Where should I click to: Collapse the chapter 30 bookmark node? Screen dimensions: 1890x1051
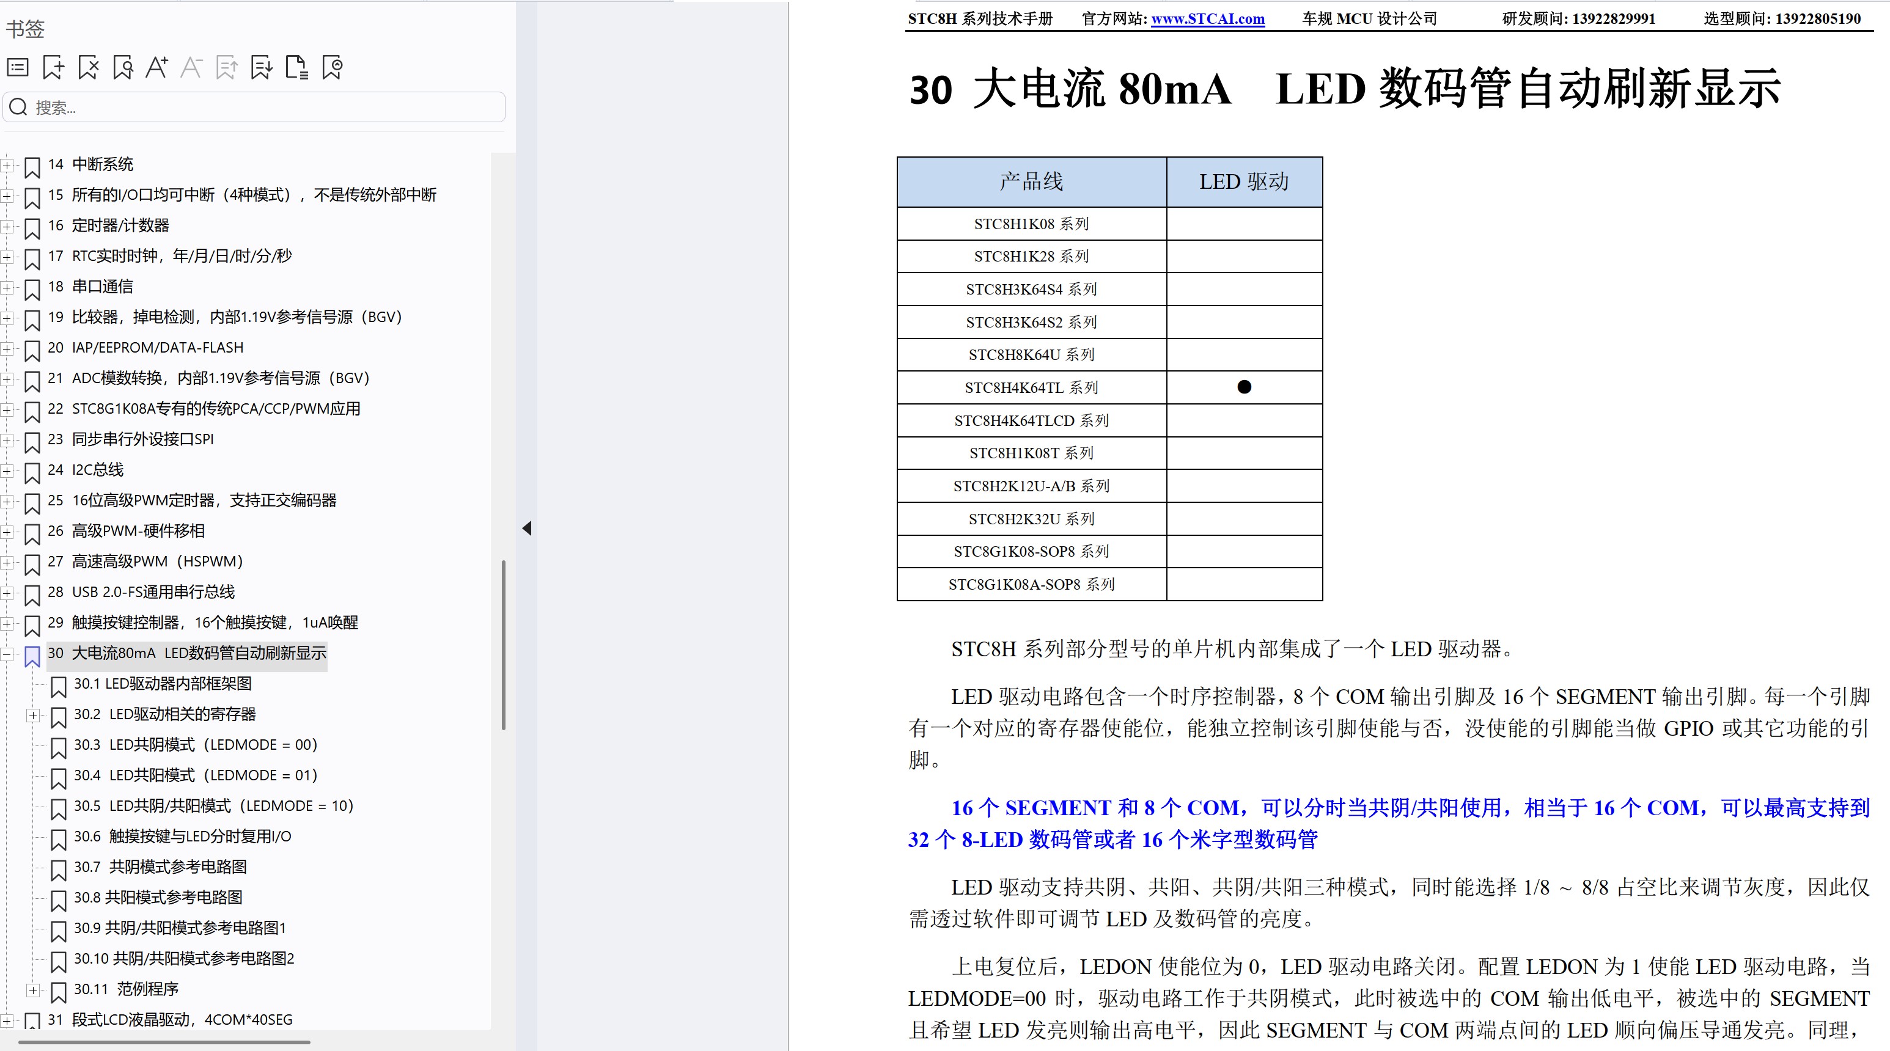pyautogui.click(x=7, y=656)
